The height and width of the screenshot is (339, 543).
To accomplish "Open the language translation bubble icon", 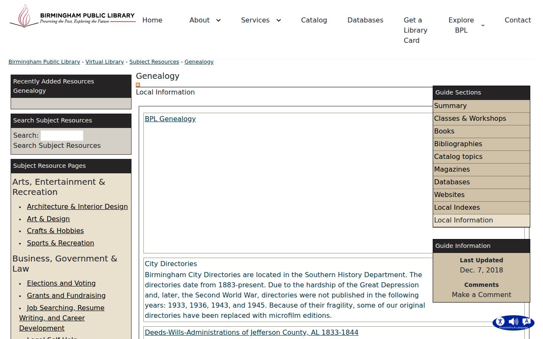I will 526,322.
